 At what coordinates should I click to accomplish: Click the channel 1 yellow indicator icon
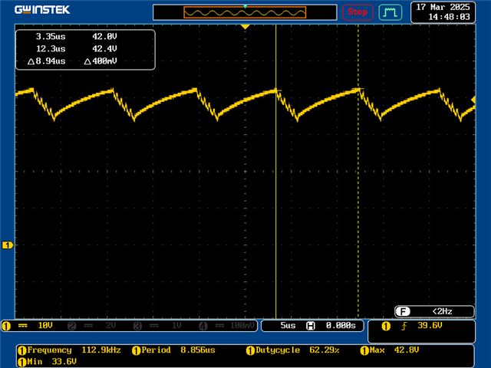6,326
